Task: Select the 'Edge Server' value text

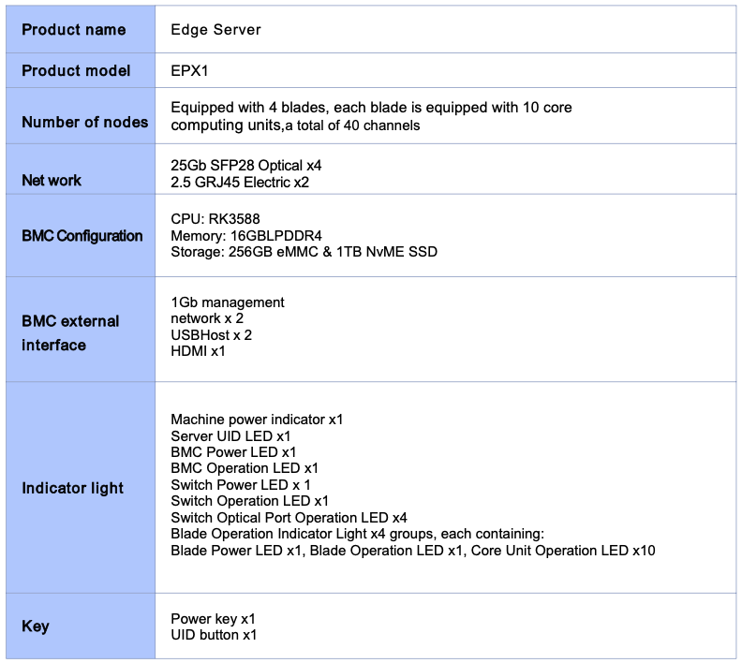Action: [215, 30]
